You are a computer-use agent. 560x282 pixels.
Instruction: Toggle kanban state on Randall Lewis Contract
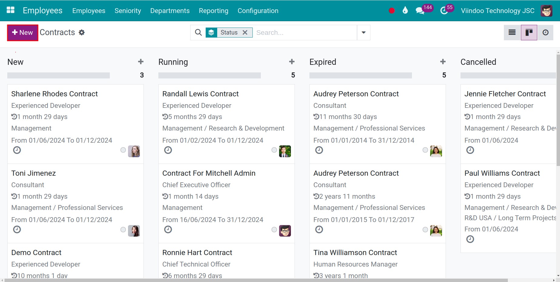point(274,150)
